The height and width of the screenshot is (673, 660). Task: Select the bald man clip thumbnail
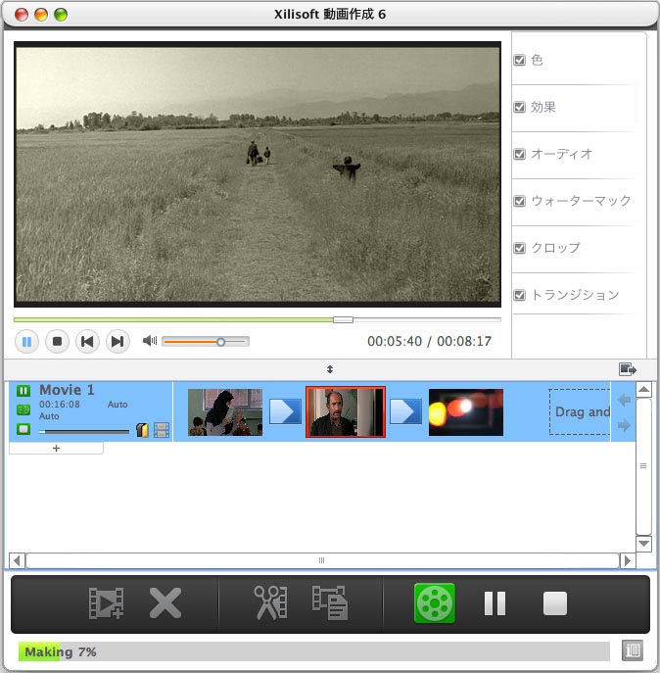click(x=345, y=411)
